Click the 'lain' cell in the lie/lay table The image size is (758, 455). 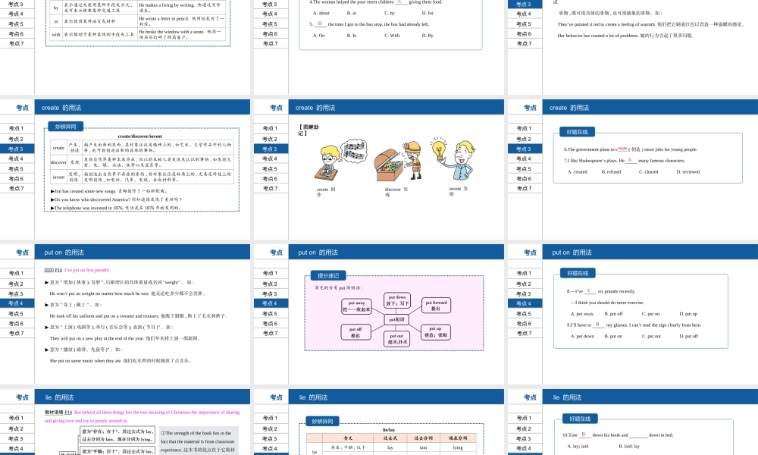(x=423, y=447)
